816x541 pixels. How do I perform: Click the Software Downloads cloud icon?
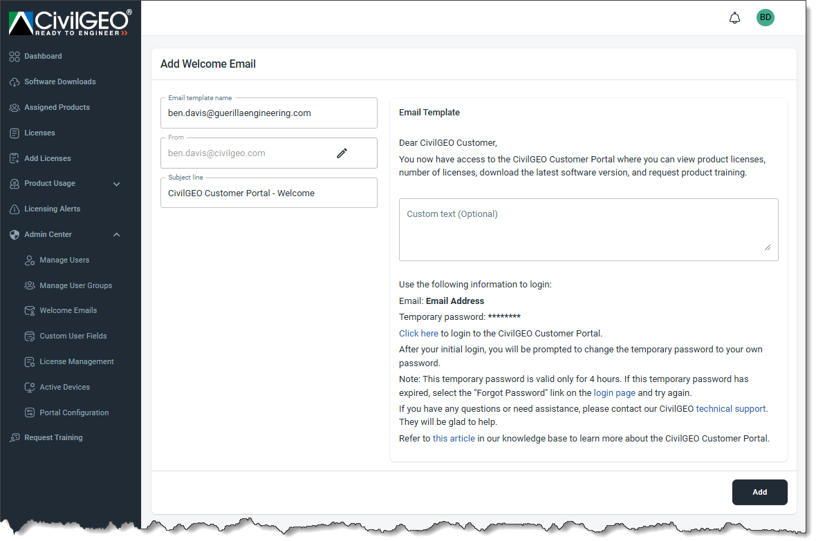(x=14, y=82)
